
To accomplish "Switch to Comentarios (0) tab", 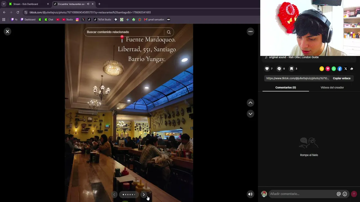I will click(285, 88).
